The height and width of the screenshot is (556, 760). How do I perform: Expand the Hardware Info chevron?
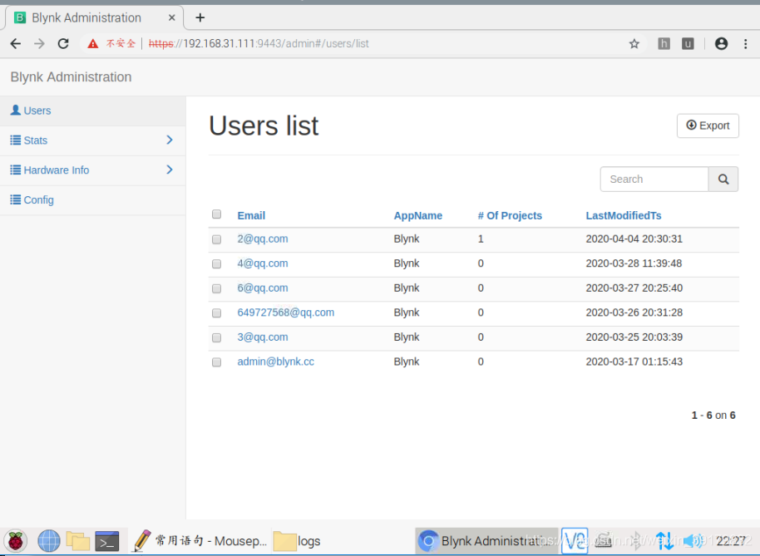170,170
